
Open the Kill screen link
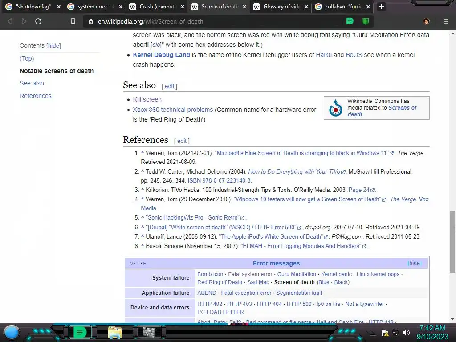click(x=147, y=99)
